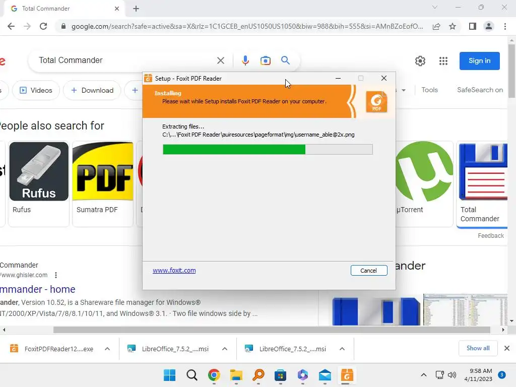516x387 pixels.
Task: Open the Chrome profile avatar
Action: pos(489,26)
